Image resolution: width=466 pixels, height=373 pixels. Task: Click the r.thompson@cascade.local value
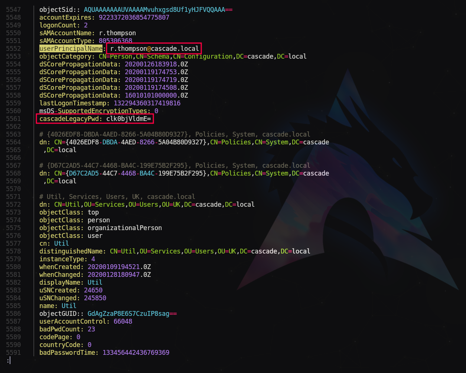click(x=154, y=49)
